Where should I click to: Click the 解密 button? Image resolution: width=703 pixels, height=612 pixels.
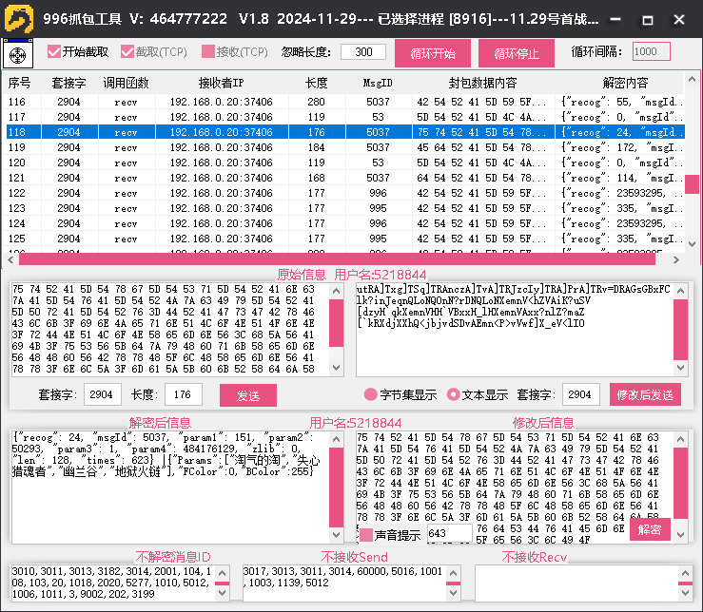[649, 530]
